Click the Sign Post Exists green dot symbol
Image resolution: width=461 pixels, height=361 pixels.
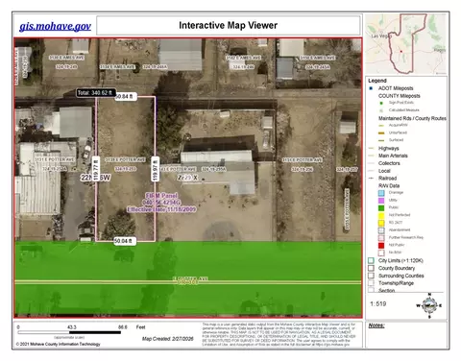coord(381,103)
